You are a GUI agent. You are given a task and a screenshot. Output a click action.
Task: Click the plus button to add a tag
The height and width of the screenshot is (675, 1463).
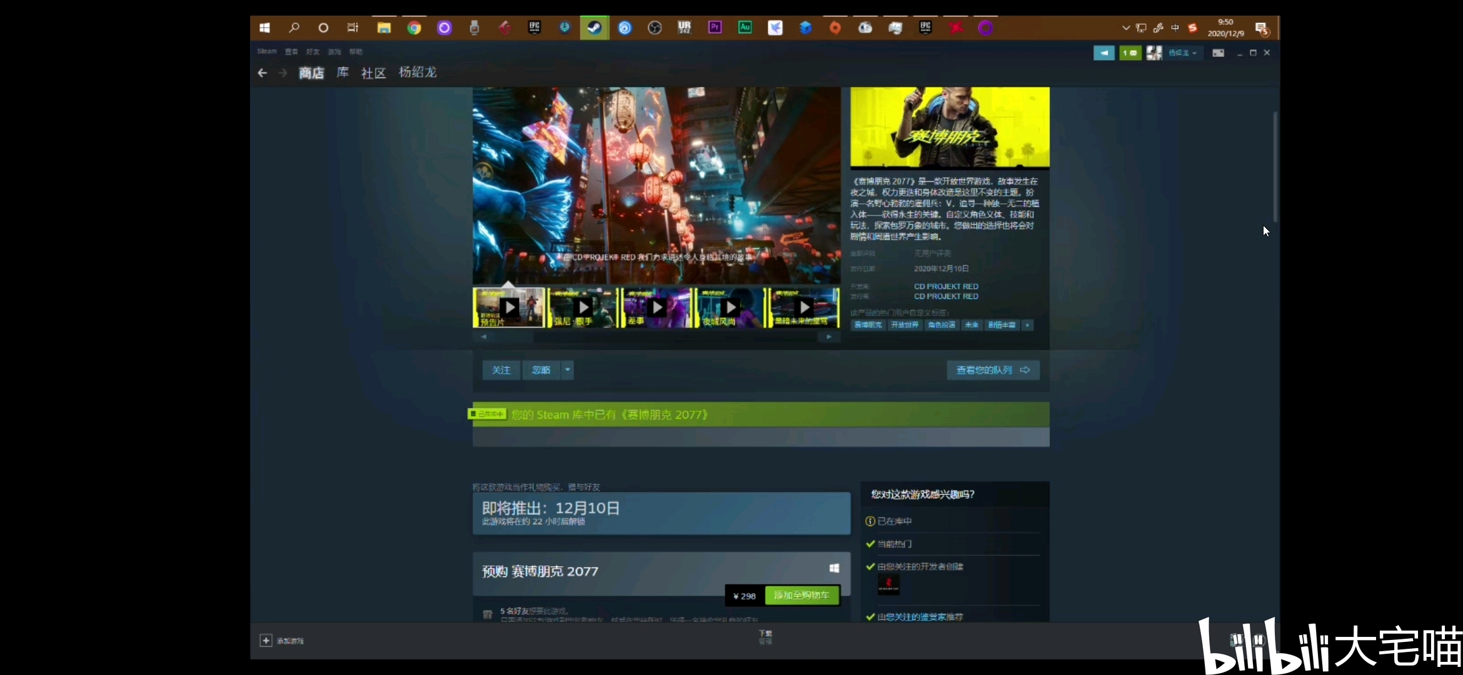click(x=1027, y=325)
